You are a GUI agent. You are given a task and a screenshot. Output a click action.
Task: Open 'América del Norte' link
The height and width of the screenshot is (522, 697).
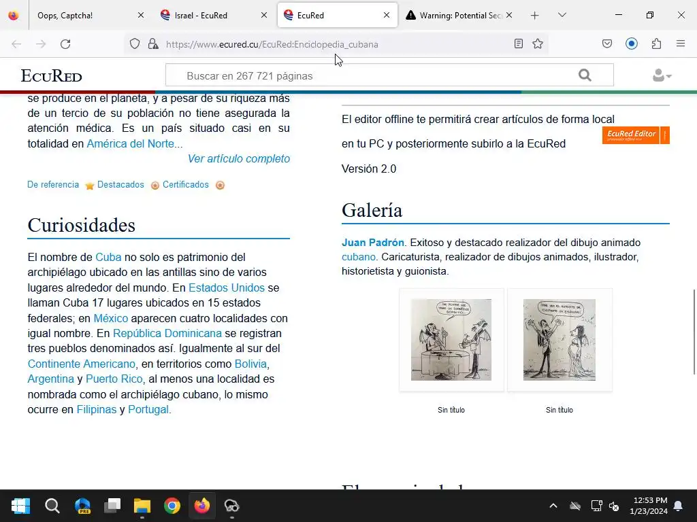130,144
